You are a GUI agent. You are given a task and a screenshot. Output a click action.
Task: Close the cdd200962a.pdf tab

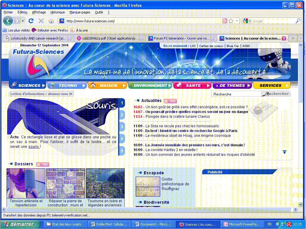pos(141,39)
